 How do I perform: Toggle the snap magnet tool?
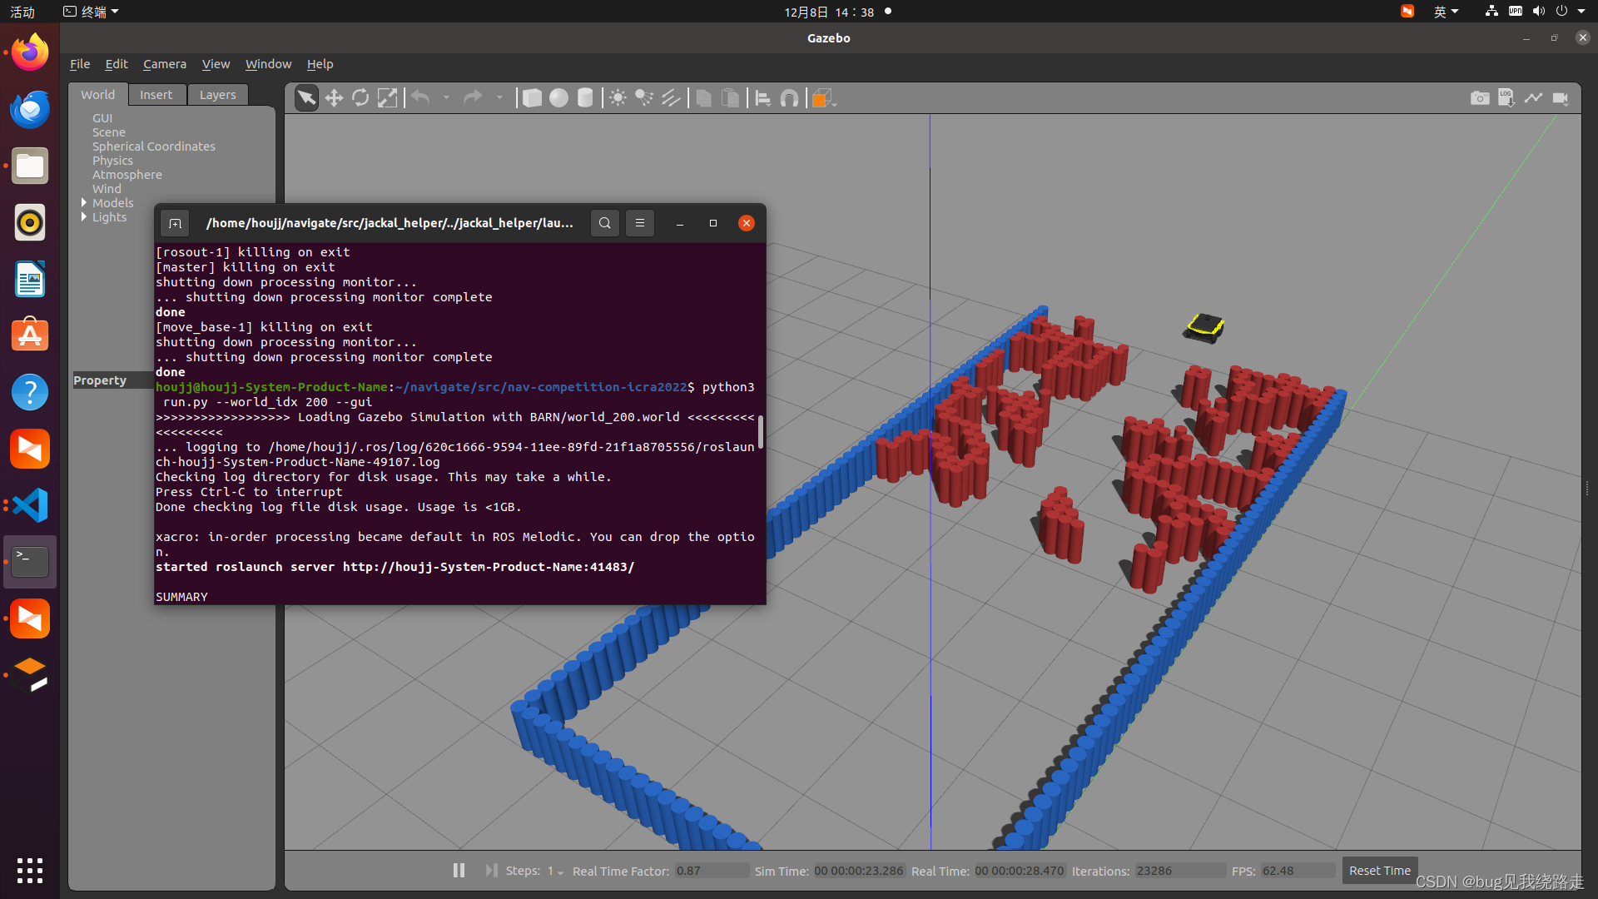pyautogui.click(x=789, y=98)
